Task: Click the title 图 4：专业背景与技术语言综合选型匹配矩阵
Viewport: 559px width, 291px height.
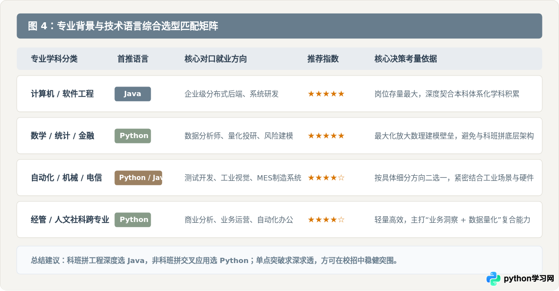Action: (x=123, y=26)
